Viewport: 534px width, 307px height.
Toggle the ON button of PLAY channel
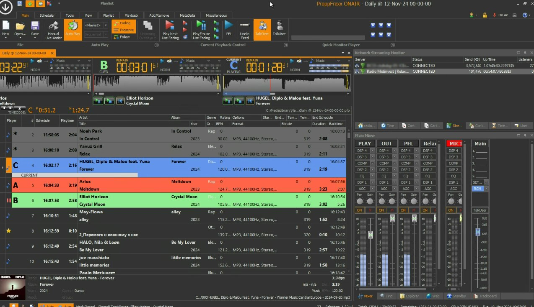click(x=359, y=210)
